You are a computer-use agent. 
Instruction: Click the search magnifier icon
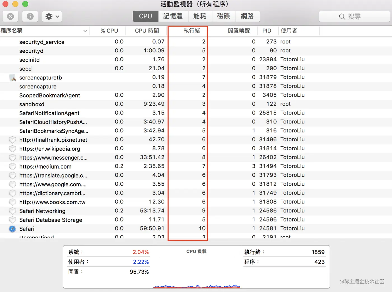(342, 17)
